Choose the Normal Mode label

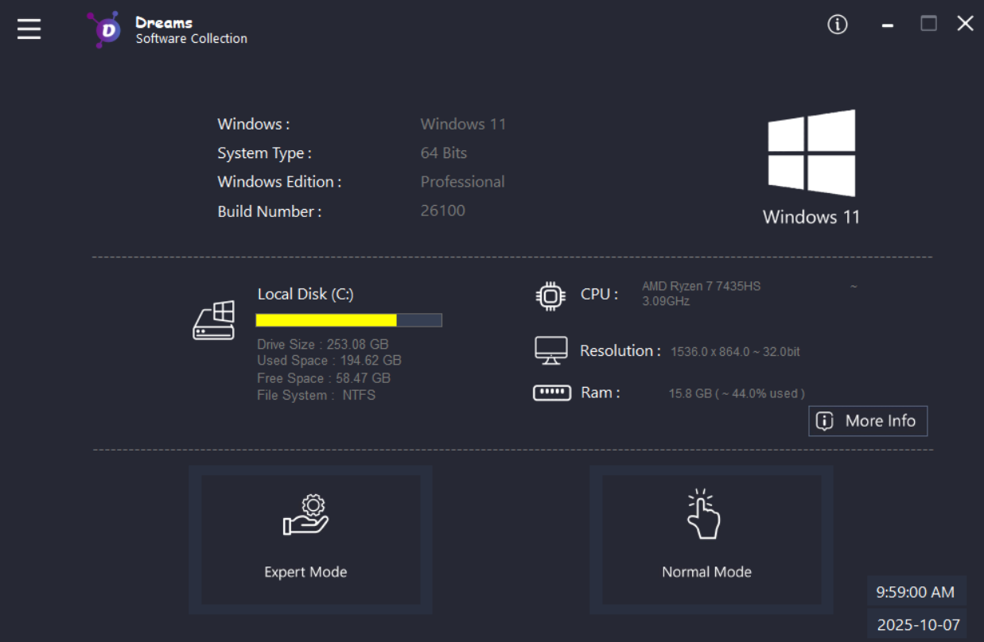[x=706, y=572]
